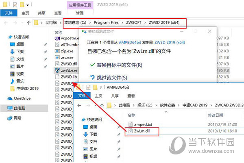The image size is (244, 163).
Task: Open 主页 tab in AMPED64bit window
Action: pos(98,96)
